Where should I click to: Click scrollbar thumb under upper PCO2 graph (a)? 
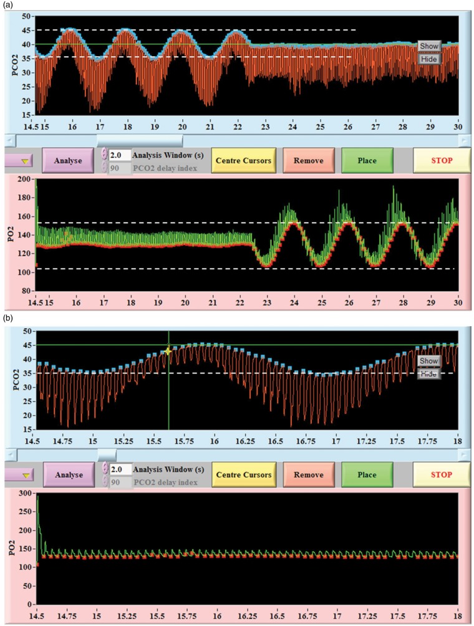[x=139, y=140]
